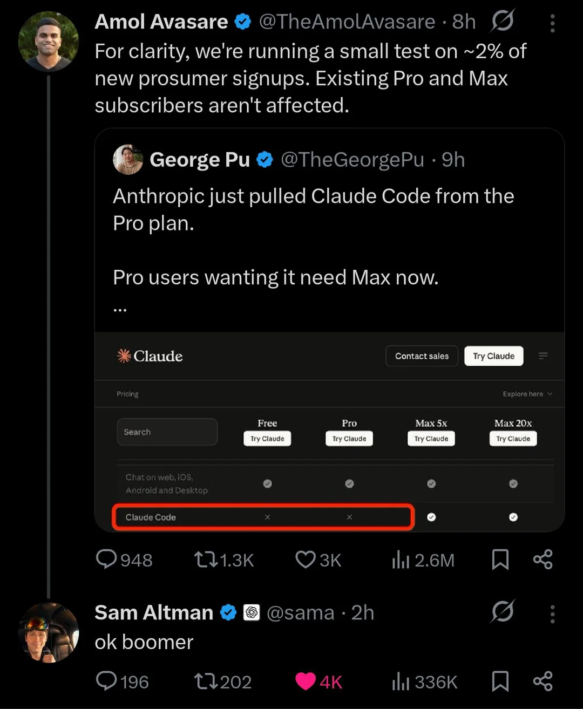Reply to Sam Altman's tweet
The height and width of the screenshot is (709, 583).
pyautogui.click(x=106, y=681)
